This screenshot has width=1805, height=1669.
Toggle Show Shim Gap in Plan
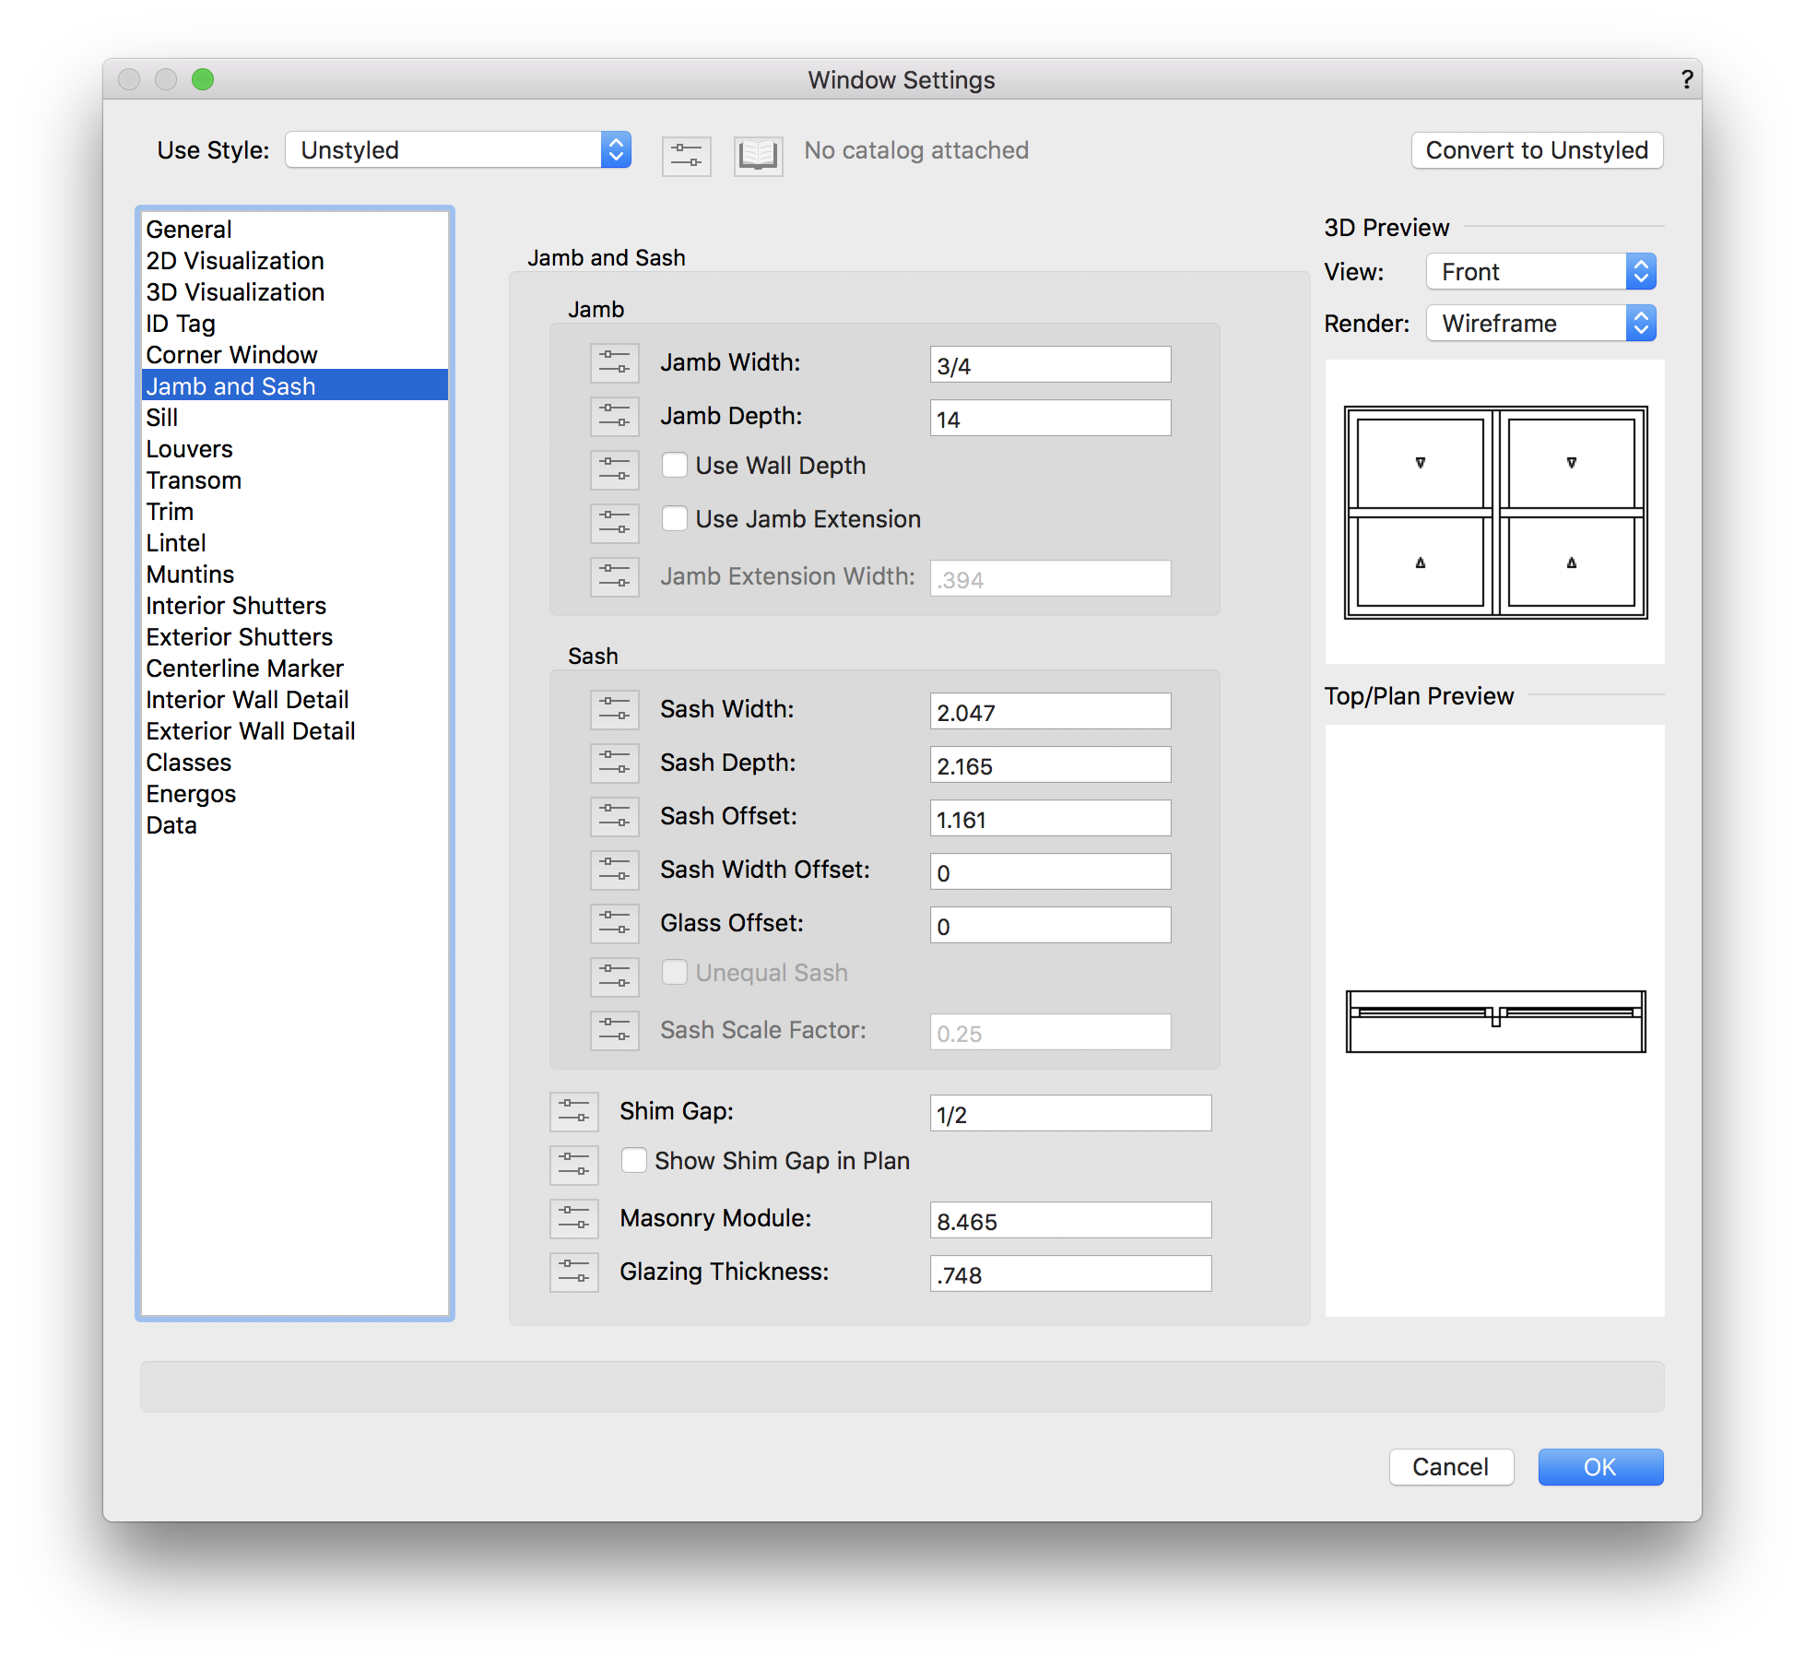pyautogui.click(x=634, y=1161)
